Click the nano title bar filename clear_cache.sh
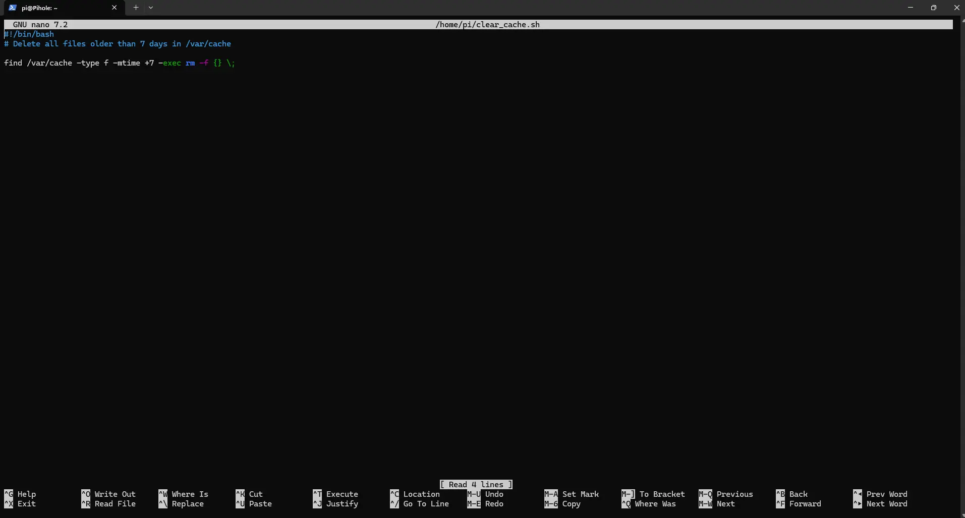 (487, 25)
